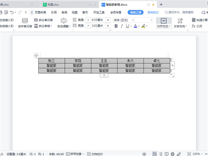Viewport: 208px width, 156px height.
Task: Click the command search box
Action: click(x=179, y=12)
